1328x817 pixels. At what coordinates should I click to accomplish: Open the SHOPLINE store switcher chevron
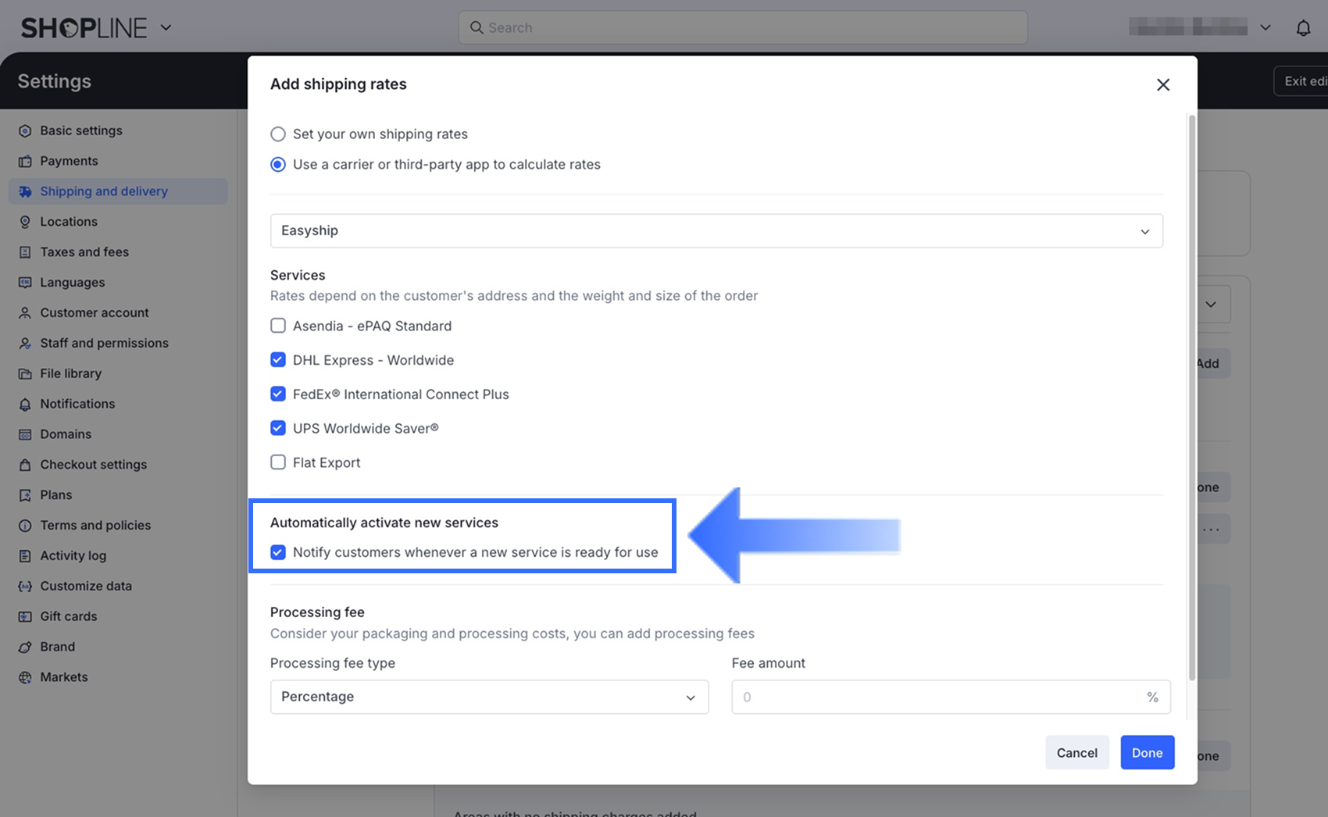(x=166, y=27)
